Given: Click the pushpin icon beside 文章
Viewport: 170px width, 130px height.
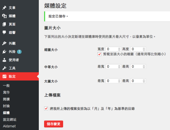Looking at the screenshot, I should [4, 8].
